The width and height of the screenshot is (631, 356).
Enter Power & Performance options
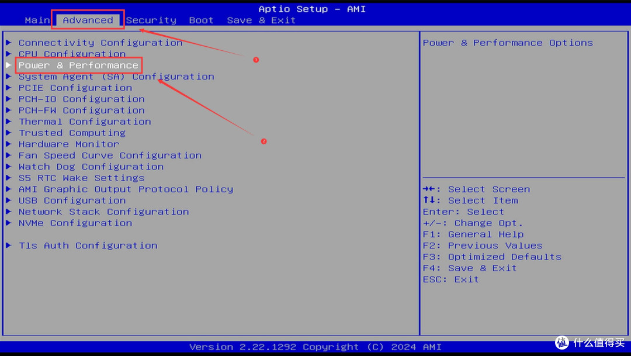point(78,65)
